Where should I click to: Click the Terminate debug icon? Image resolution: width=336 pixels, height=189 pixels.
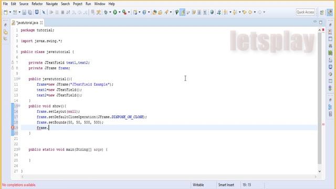tap(62, 12)
